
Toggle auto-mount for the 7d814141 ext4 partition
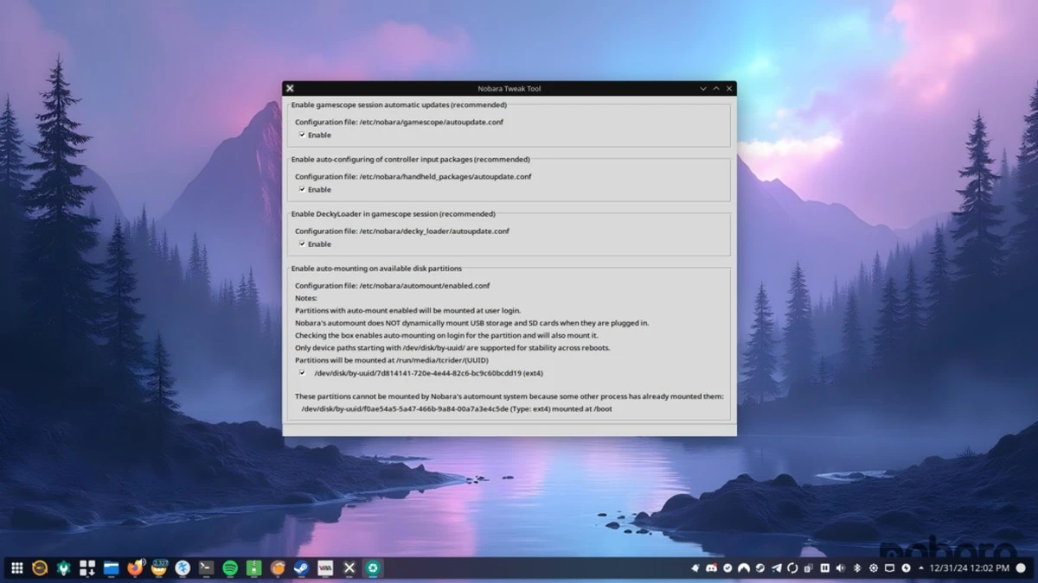[x=302, y=372]
